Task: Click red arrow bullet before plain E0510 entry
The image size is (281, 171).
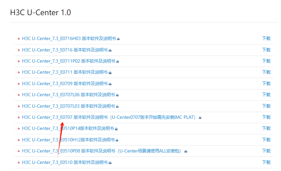Action: coord(19,163)
